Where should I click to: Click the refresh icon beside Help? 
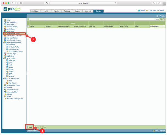157,16
